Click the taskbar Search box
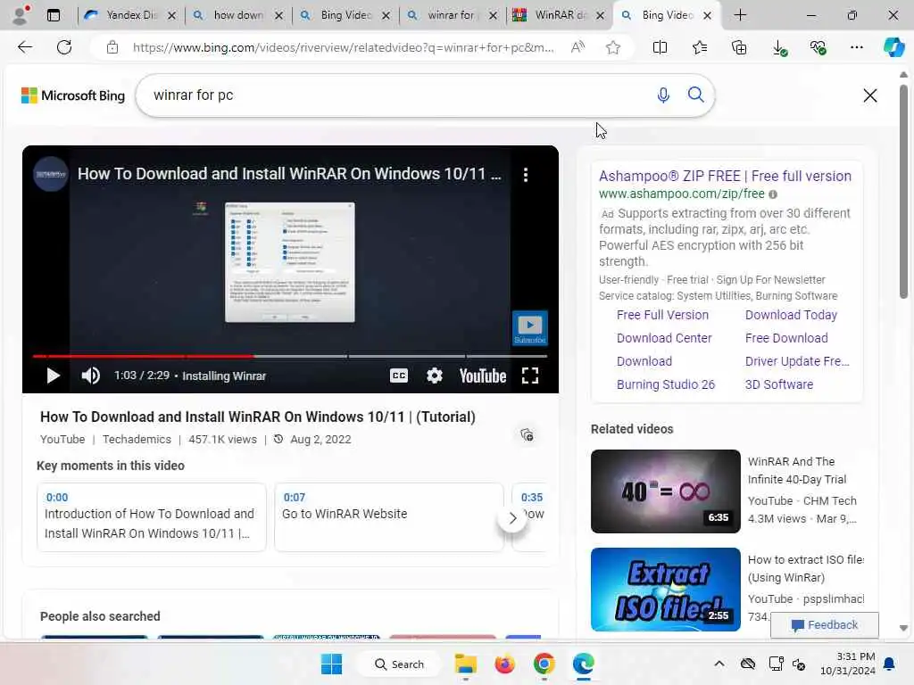This screenshot has height=685, width=914. click(400, 664)
